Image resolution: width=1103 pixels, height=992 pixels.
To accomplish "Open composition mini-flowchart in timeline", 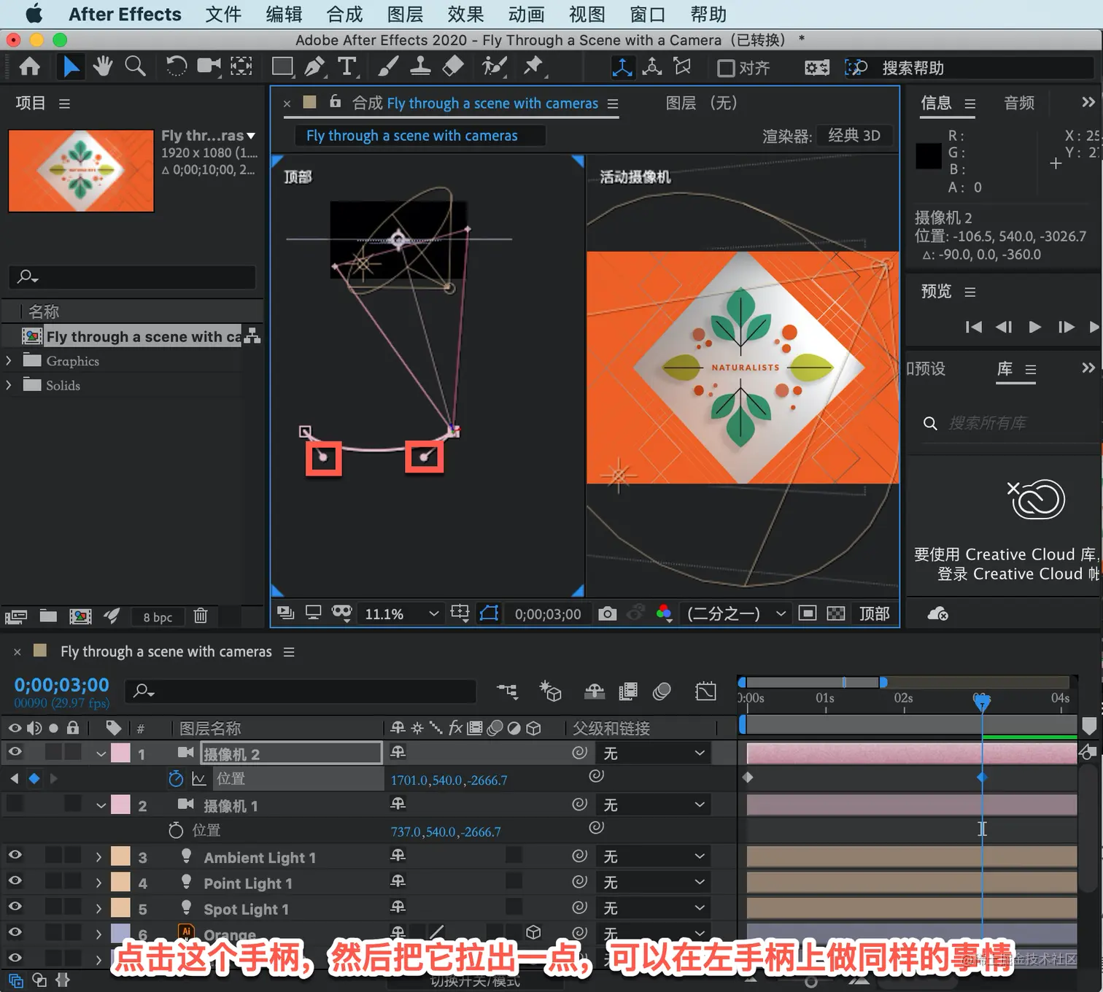I will pyautogui.click(x=507, y=691).
